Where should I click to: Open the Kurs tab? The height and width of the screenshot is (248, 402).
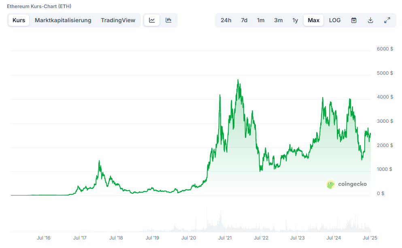tap(19, 20)
